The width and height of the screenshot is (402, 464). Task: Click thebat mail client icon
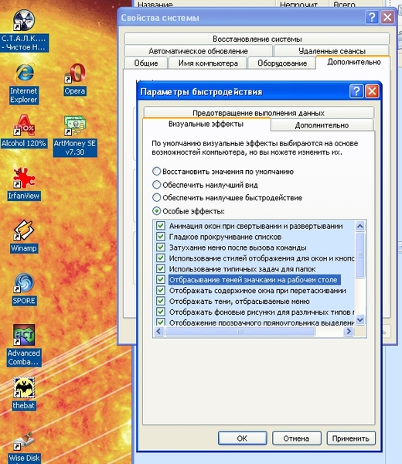24,387
